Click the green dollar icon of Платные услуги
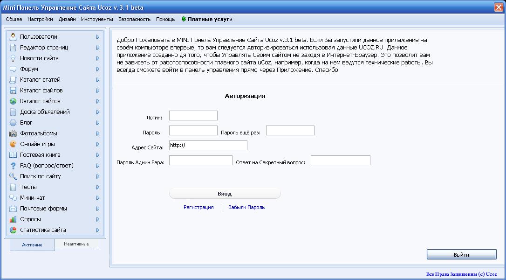The height and width of the screenshot is (280, 506). 184,19
